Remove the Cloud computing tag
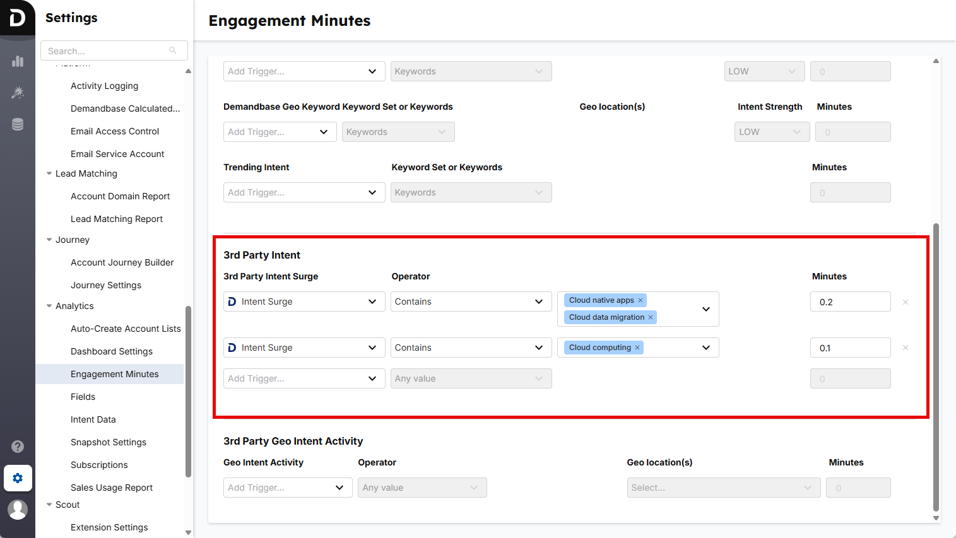This screenshot has height=538, width=956. pos(637,348)
